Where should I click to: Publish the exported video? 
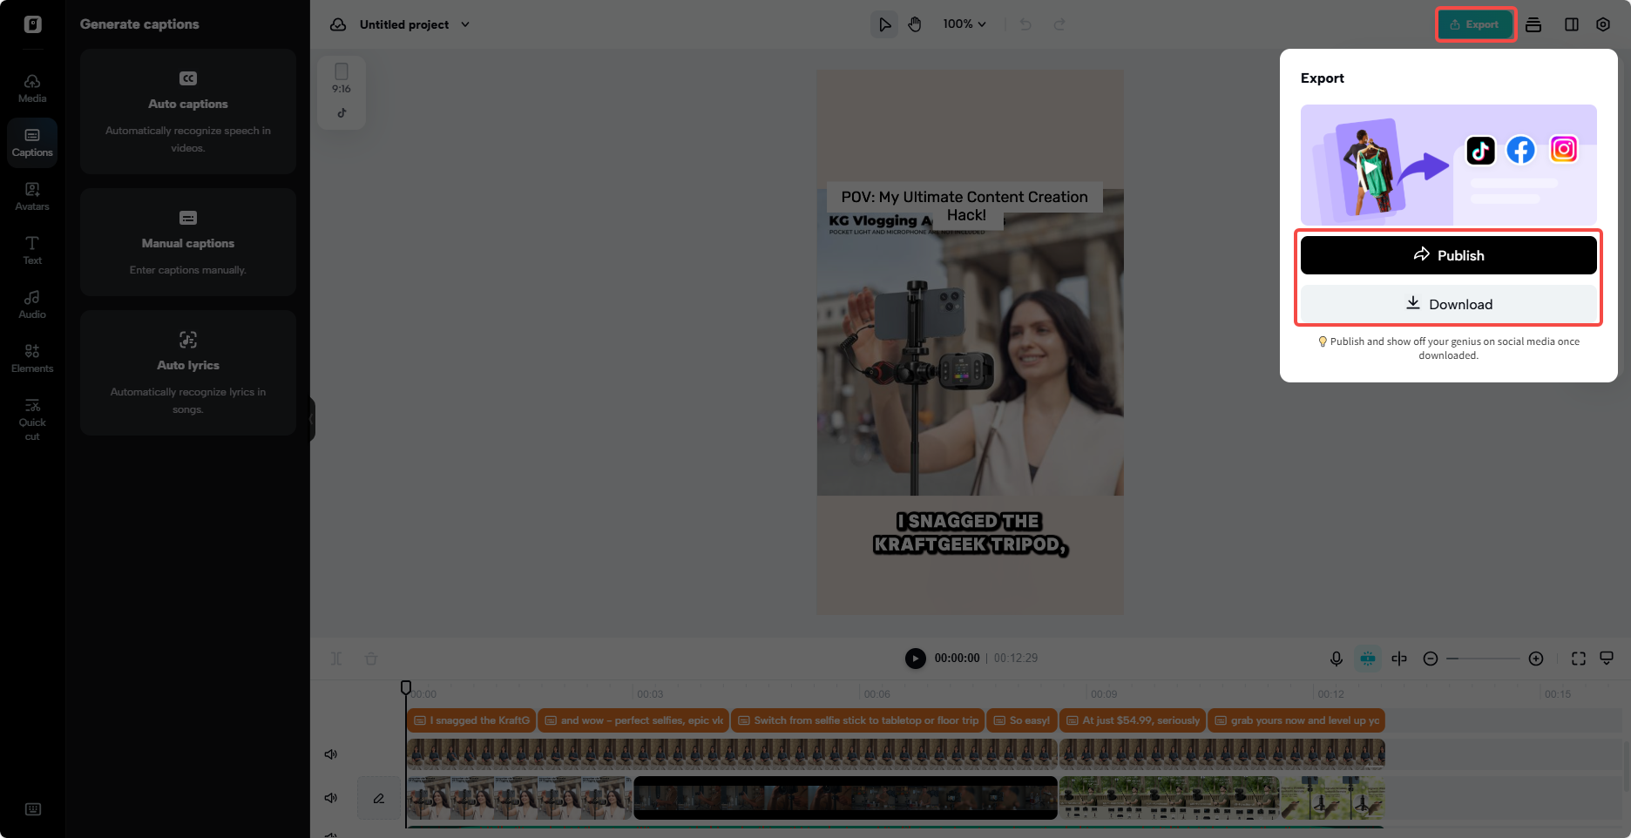[x=1449, y=254]
